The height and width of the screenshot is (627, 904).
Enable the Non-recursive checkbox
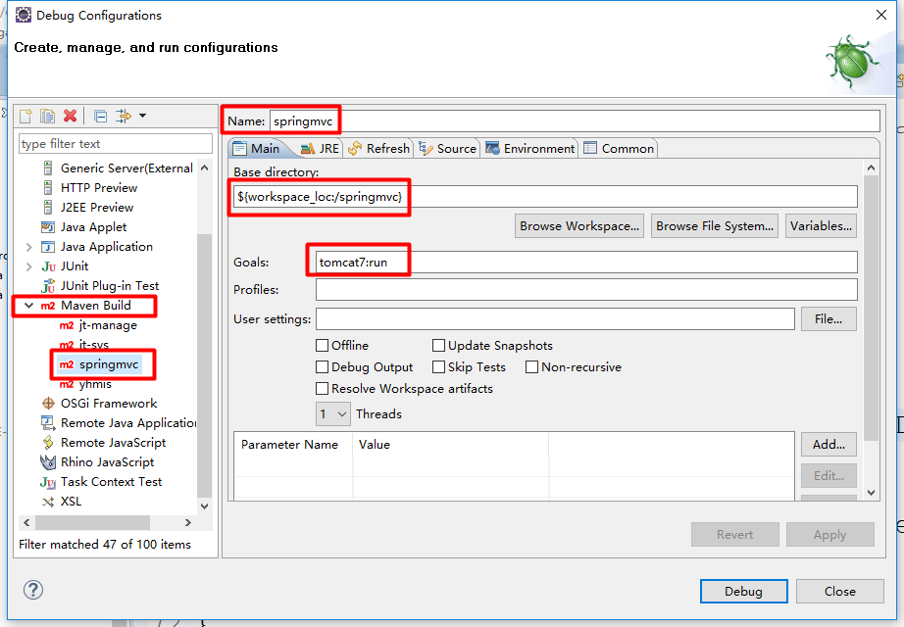[x=532, y=367]
